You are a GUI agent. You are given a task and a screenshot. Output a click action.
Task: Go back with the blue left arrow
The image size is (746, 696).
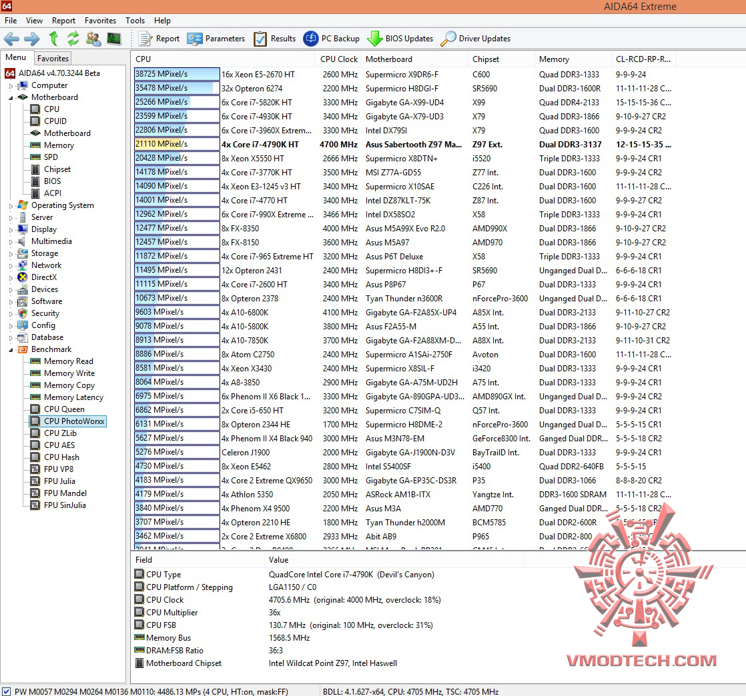(x=12, y=39)
